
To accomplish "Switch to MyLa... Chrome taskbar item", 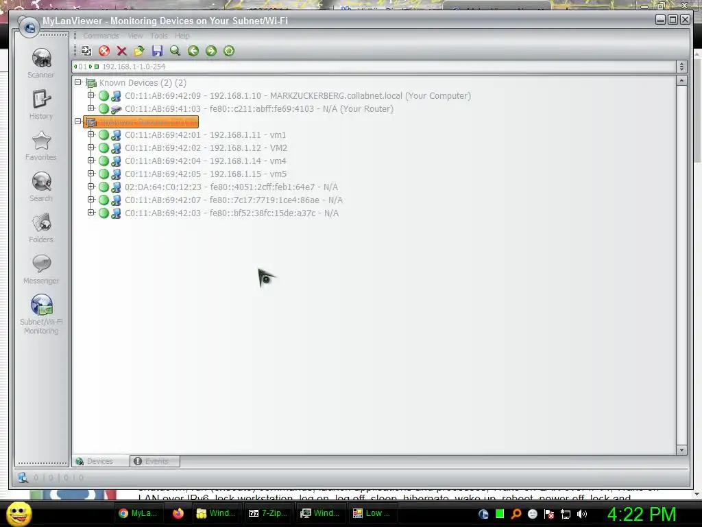I will (138, 513).
